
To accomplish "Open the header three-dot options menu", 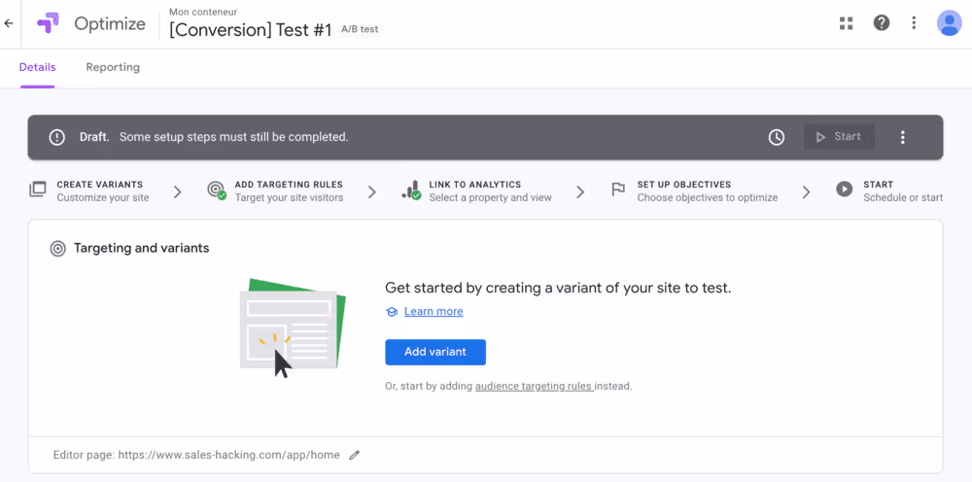I will click(914, 23).
